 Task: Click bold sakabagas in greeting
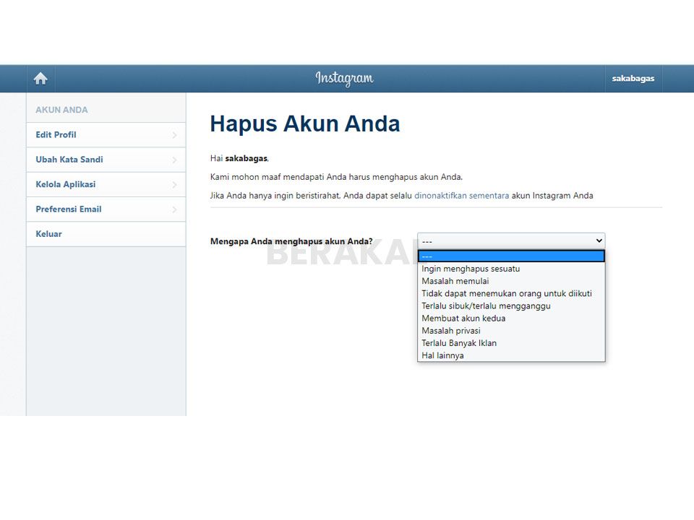pyautogui.click(x=246, y=158)
